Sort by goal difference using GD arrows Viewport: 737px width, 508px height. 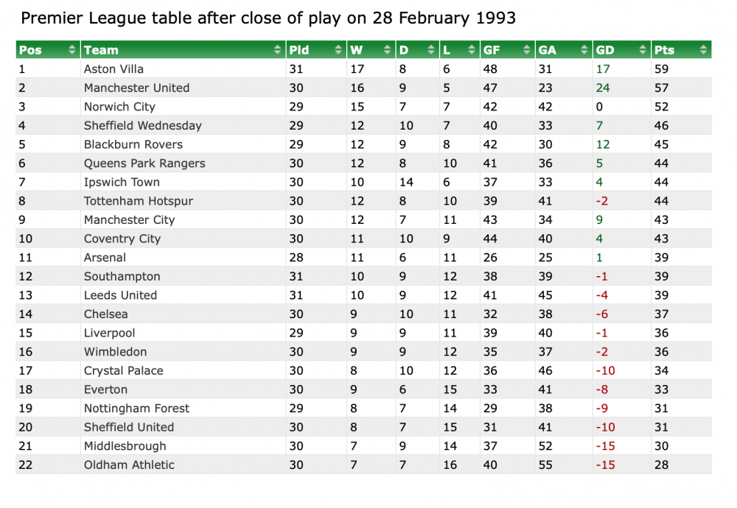[642, 50]
